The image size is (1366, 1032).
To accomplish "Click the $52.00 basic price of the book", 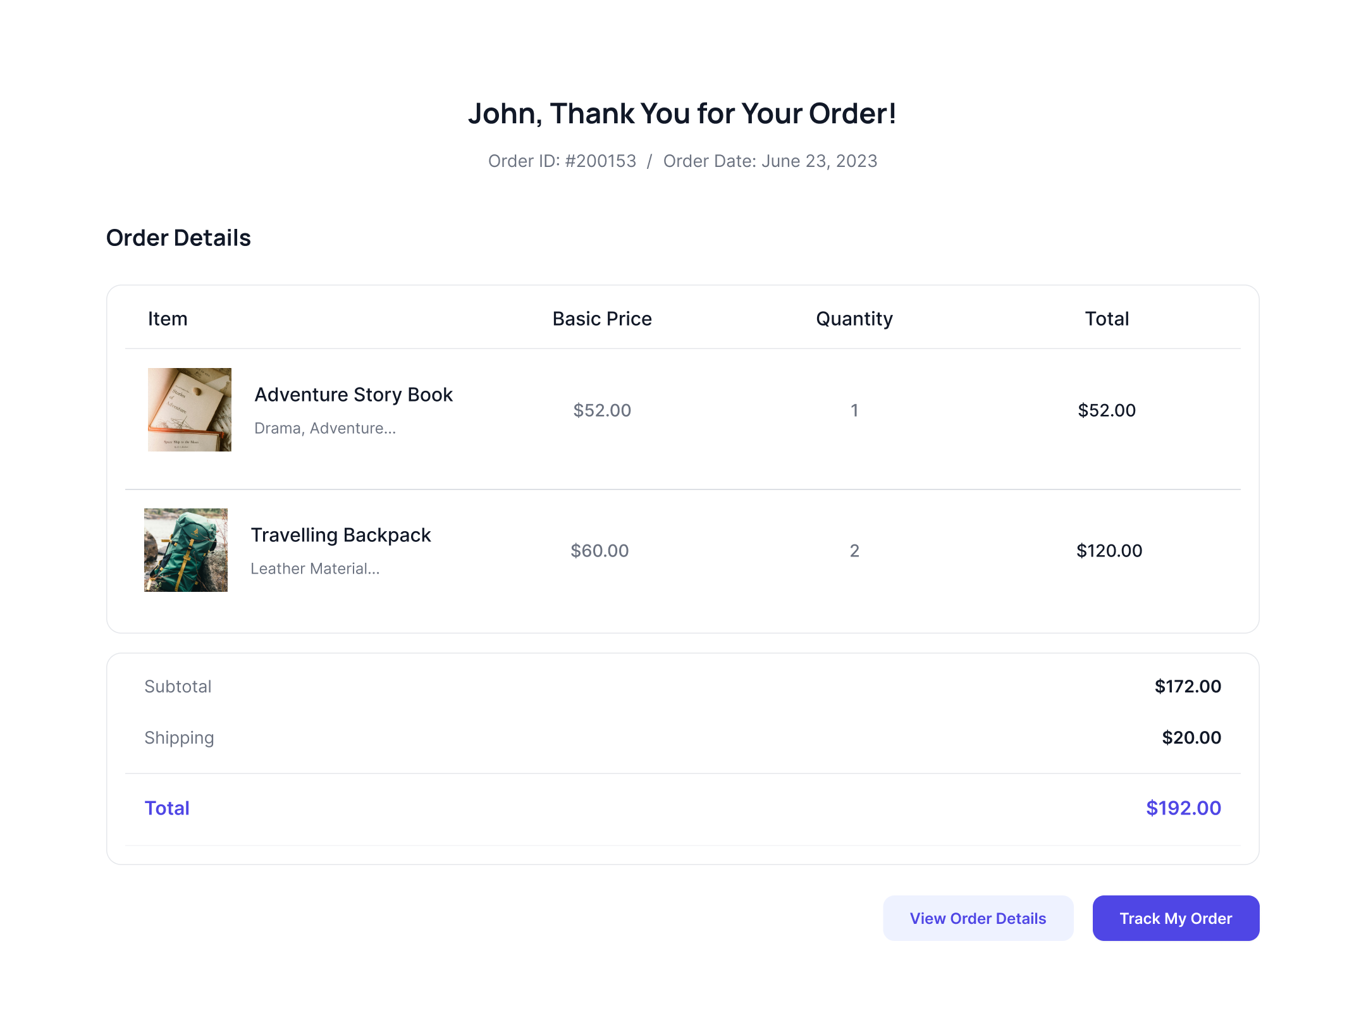I will point(601,410).
